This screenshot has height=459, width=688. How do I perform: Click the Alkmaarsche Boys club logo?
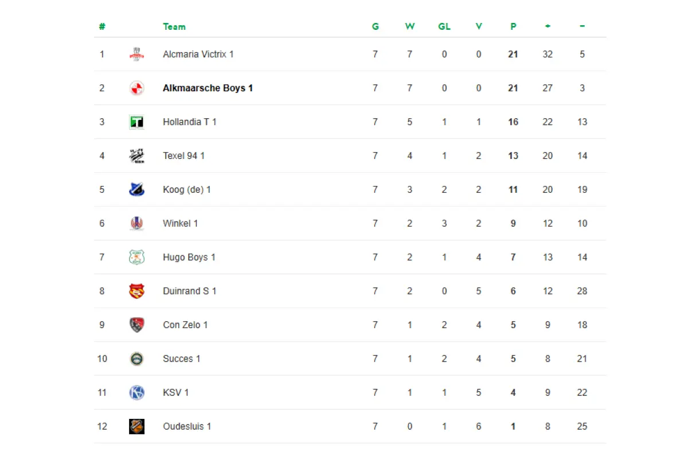point(136,88)
